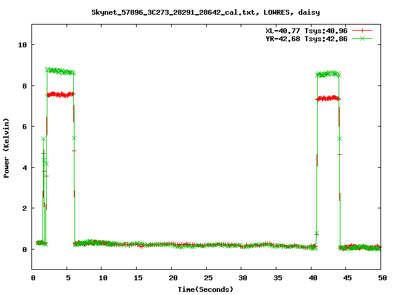Image resolution: width=394 pixels, height=295 pixels.
Task: Click x-axis tick label 5
Action: pos(68,278)
